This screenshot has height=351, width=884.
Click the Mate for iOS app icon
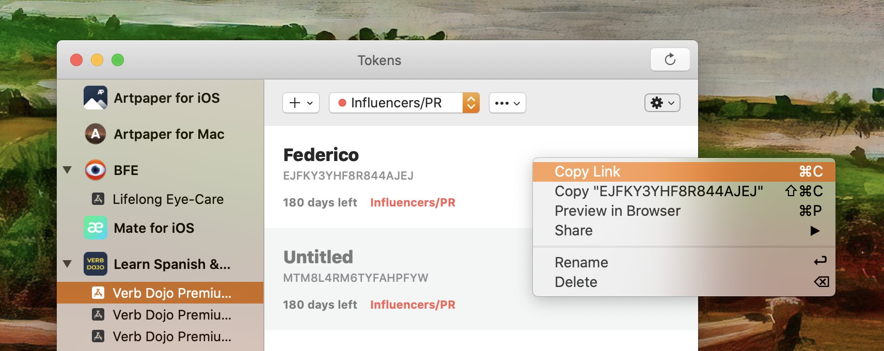tap(96, 228)
